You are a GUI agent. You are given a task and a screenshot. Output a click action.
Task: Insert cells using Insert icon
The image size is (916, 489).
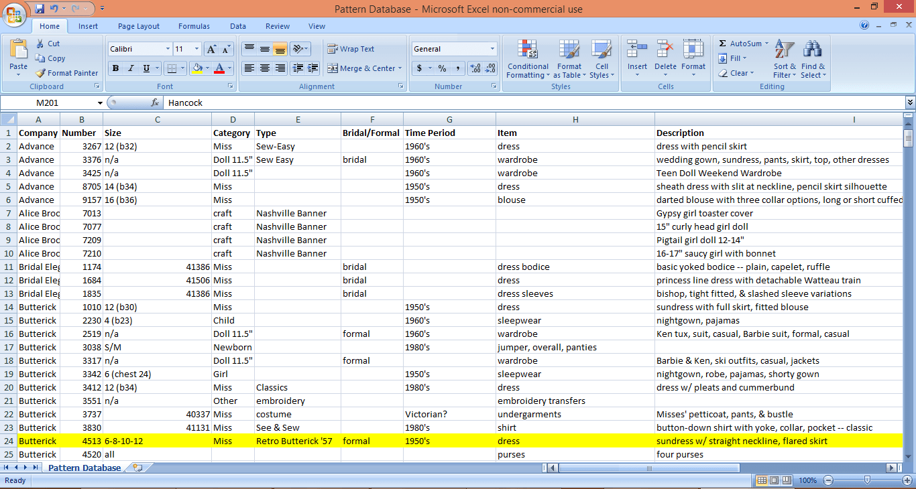[x=637, y=50]
